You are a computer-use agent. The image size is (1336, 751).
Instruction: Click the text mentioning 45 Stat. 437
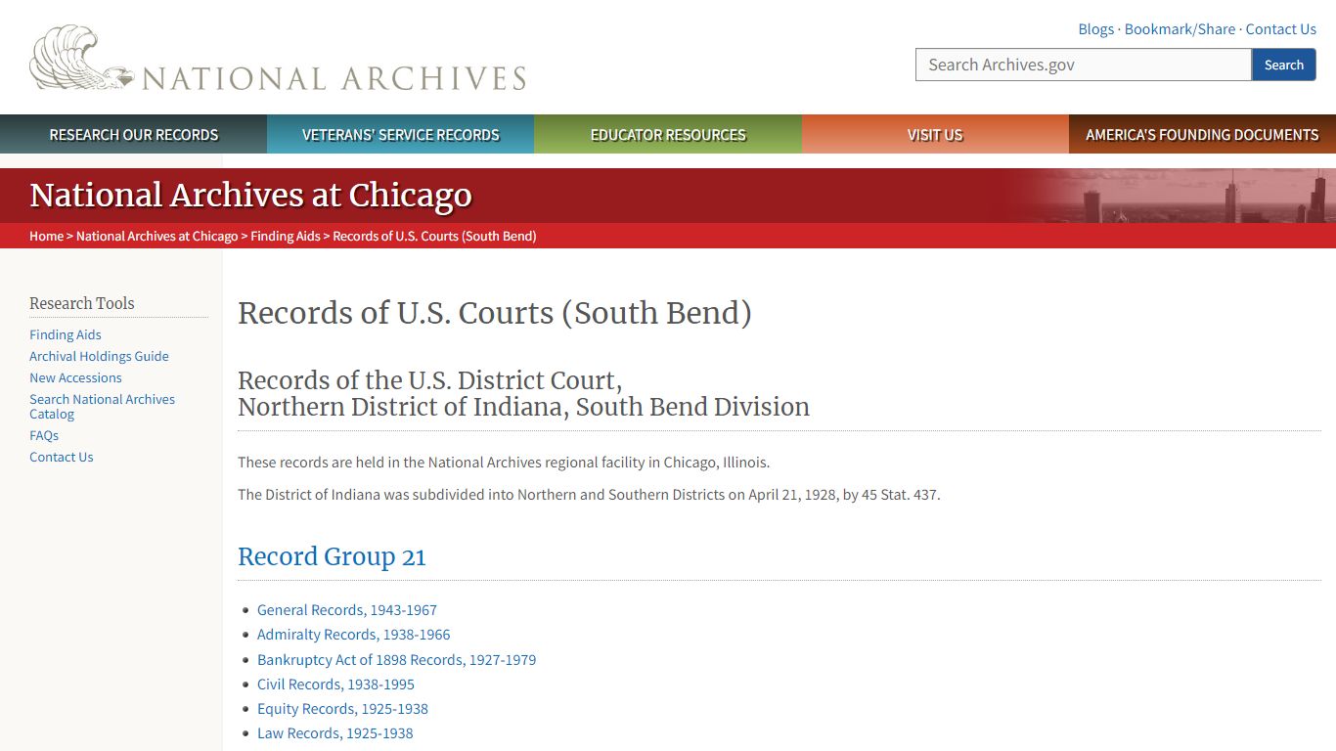tap(589, 495)
